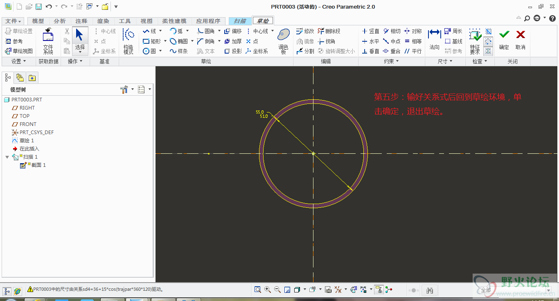Screen dimensions: 559x301
Task: Collapse the 扫描 1 tree node
Action: (7, 157)
